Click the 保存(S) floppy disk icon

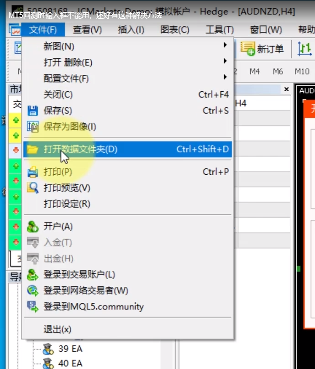click(x=32, y=110)
